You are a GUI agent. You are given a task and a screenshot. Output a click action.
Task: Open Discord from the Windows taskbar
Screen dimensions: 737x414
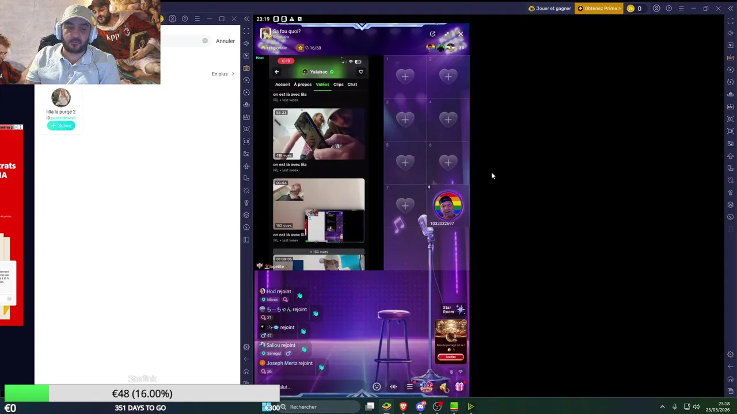click(420, 407)
